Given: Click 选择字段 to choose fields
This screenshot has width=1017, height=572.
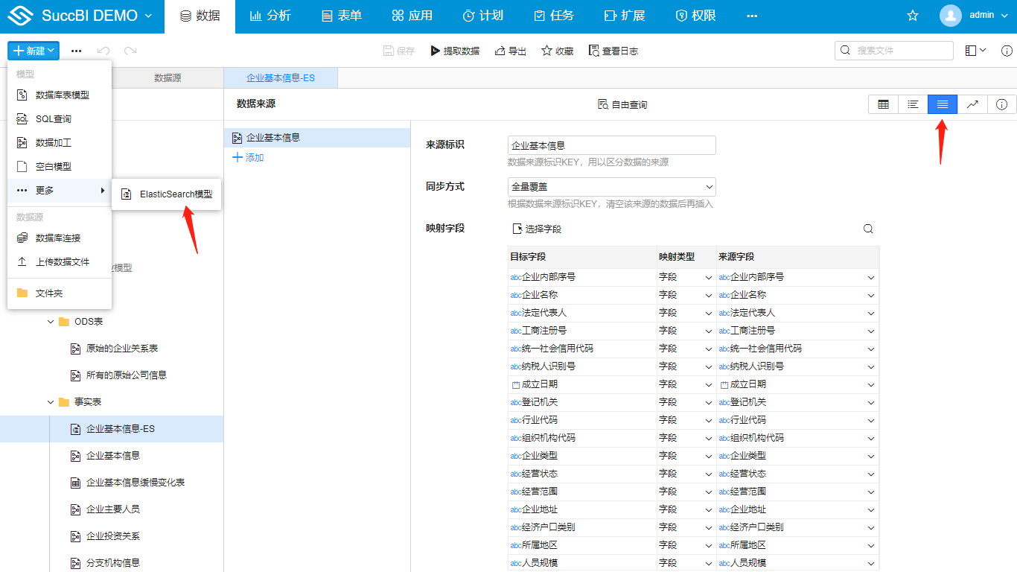Looking at the screenshot, I should tap(537, 229).
